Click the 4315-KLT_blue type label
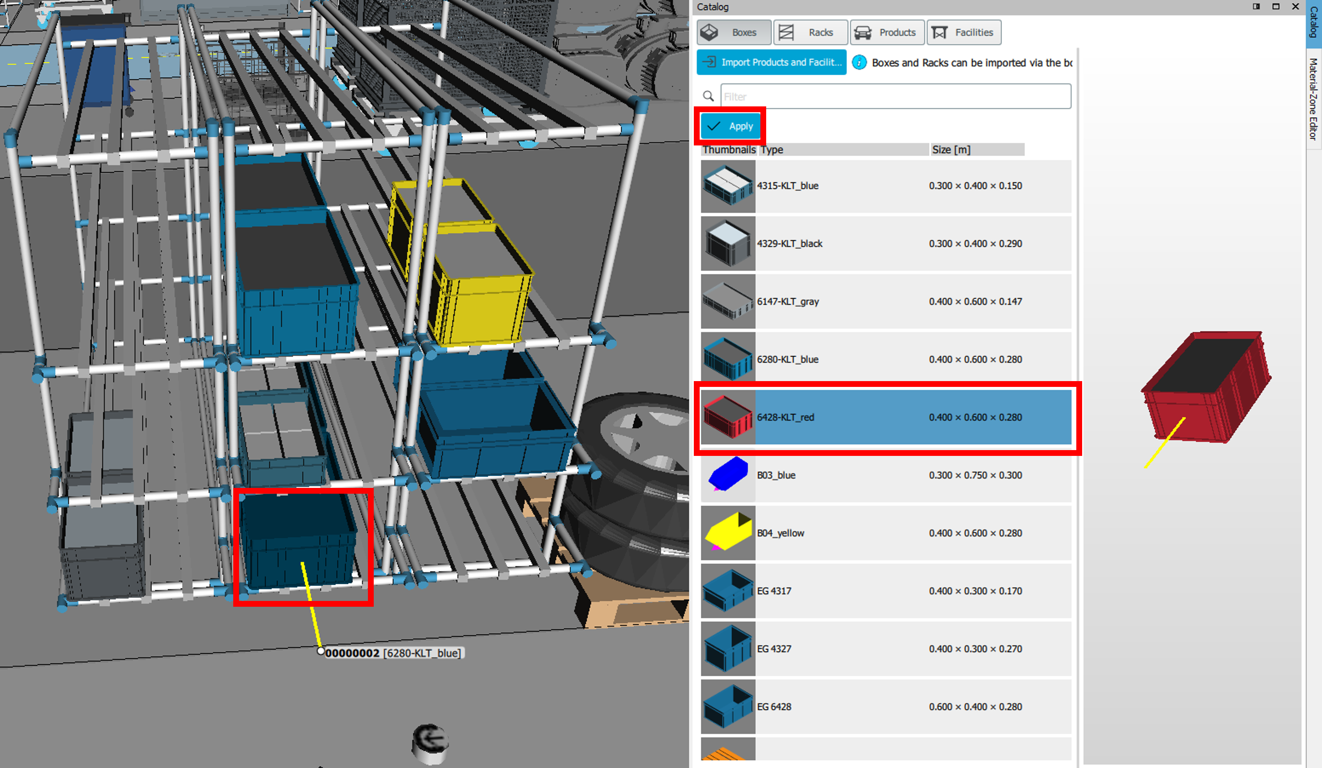This screenshot has width=1322, height=768. [x=787, y=186]
